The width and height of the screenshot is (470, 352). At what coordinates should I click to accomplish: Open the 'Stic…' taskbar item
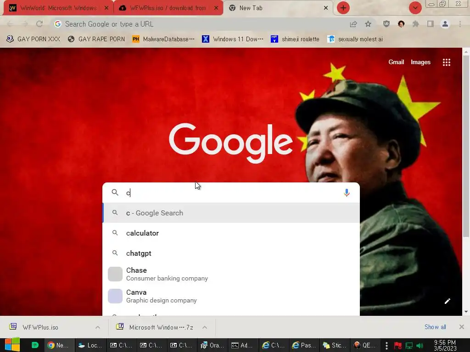tap(334, 345)
